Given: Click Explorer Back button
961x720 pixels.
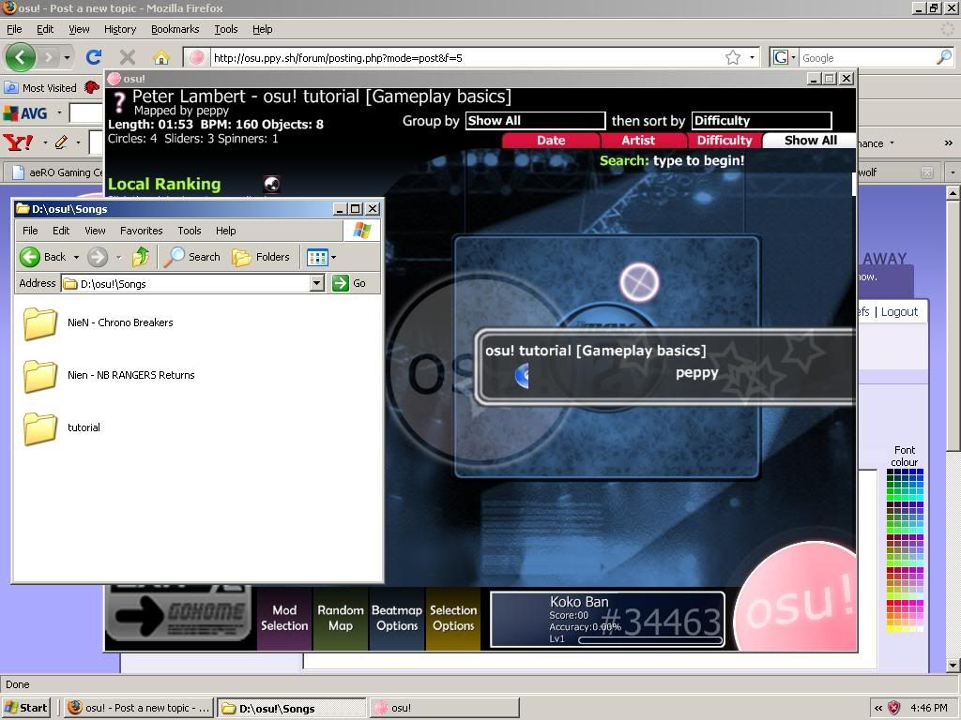Looking at the screenshot, I should 43,257.
